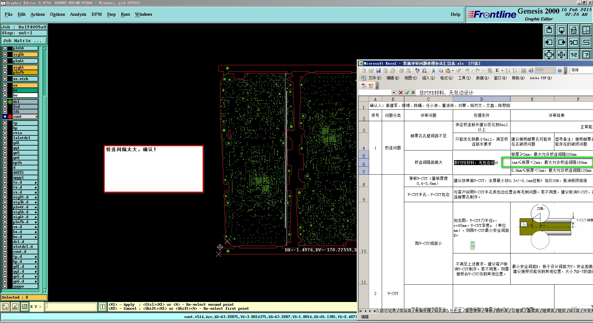Click the Save icon in Excel toolbar

coord(378,70)
